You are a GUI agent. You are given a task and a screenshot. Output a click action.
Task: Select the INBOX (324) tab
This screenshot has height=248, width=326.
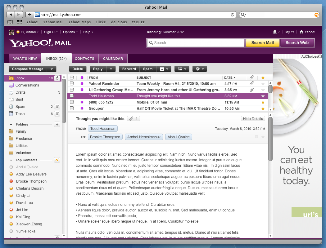point(56,58)
